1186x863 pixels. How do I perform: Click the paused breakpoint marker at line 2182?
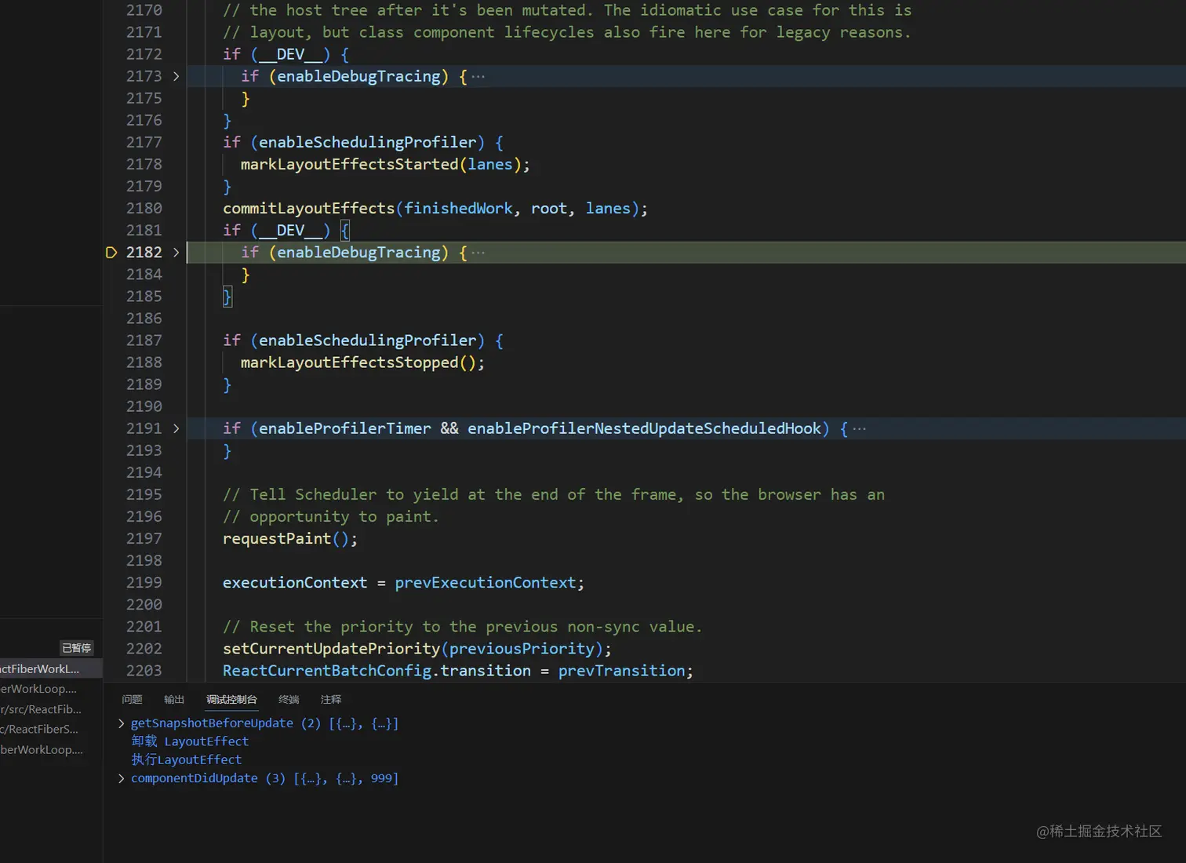[x=111, y=253]
